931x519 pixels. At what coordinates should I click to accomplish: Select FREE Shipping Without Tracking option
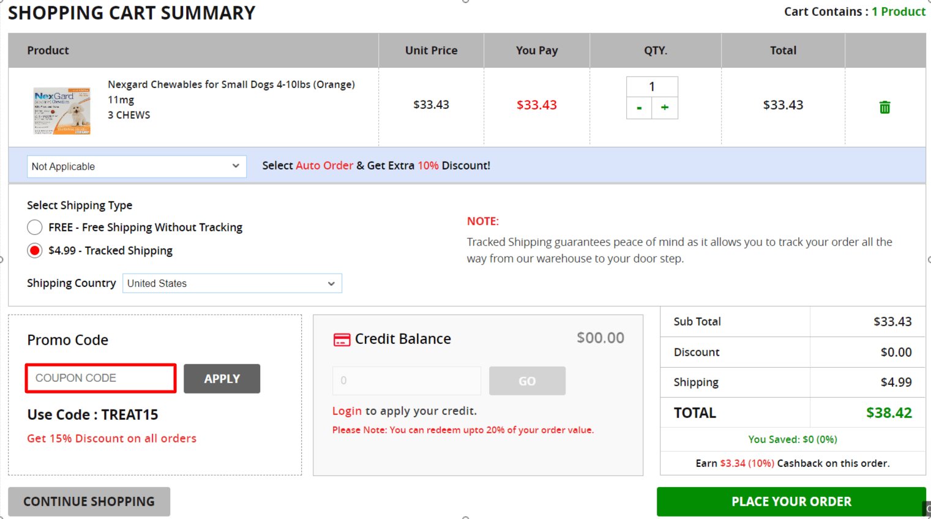click(x=35, y=227)
